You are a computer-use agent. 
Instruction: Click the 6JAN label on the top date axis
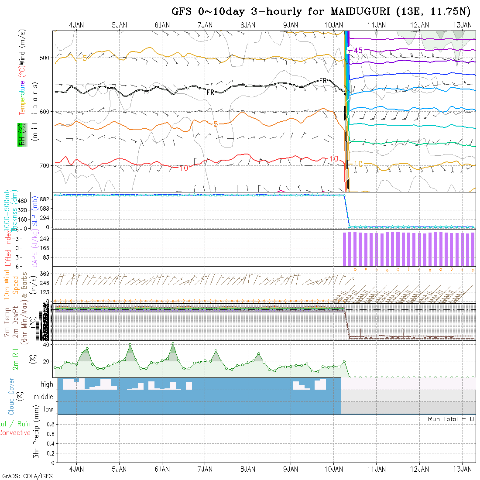tap(162, 25)
